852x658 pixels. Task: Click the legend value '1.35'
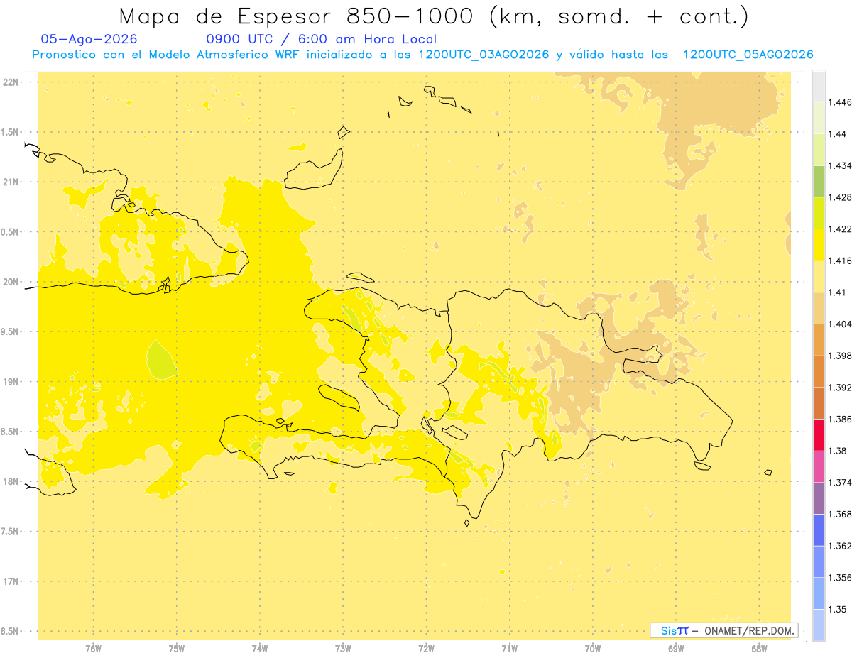(837, 609)
